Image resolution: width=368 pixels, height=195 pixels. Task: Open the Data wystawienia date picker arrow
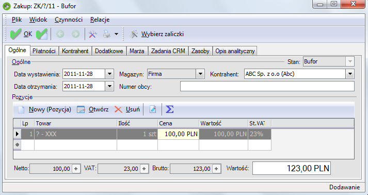pyautogui.click(x=109, y=74)
